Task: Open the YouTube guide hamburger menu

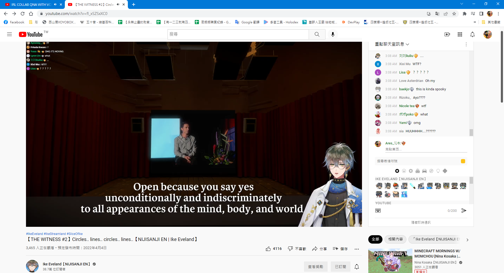Action: pos(9,34)
